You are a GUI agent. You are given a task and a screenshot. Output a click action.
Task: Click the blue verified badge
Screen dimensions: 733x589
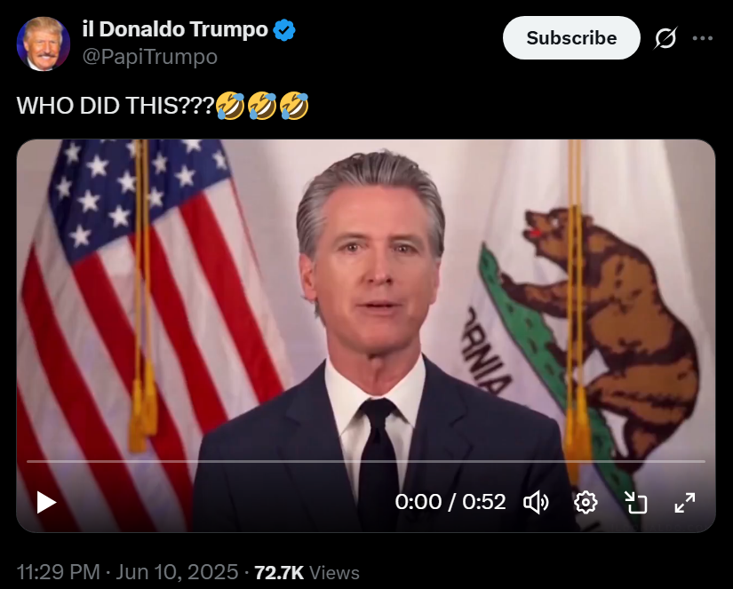pyautogui.click(x=284, y=30)
